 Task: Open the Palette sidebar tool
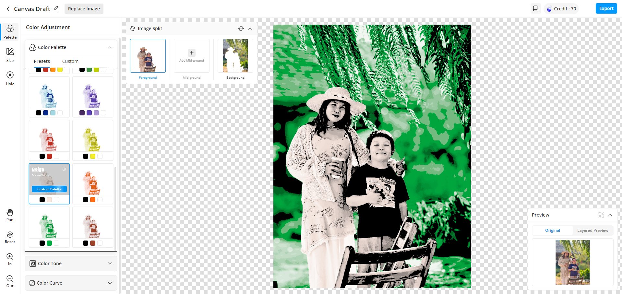(x=10, y=32)
